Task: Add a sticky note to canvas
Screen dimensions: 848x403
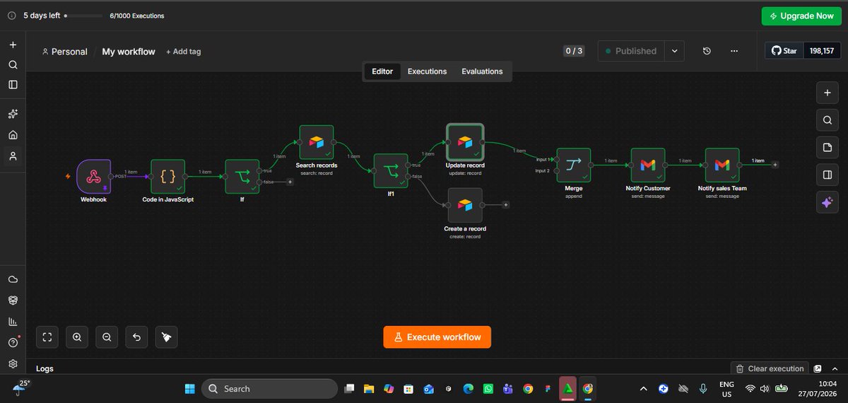Action: 827,147
